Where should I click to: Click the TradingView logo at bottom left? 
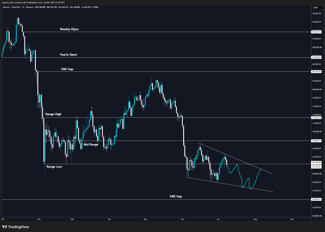pyautogui.click(x=16, y=227)
